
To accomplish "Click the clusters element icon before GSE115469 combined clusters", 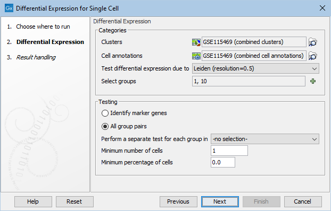I will pos(196,42).
